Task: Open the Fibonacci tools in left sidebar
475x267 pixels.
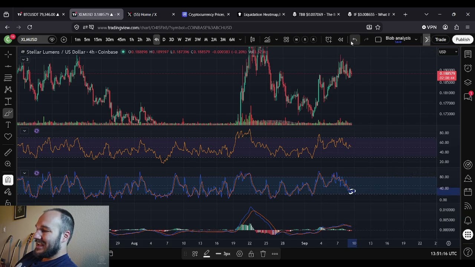Action: [8, 78]
